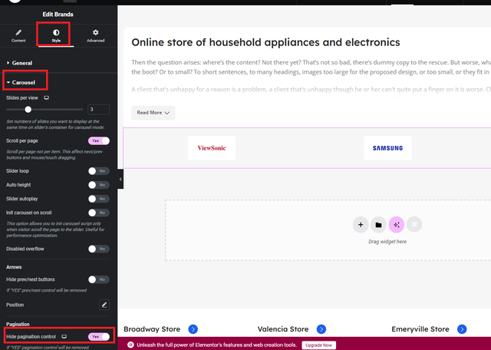This screenshot has width=491, height=350.
Task: Click the Pagination subsection label
Action: 18,324
